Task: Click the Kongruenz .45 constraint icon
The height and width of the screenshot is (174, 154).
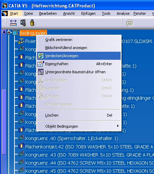Action: click(22, 170)
